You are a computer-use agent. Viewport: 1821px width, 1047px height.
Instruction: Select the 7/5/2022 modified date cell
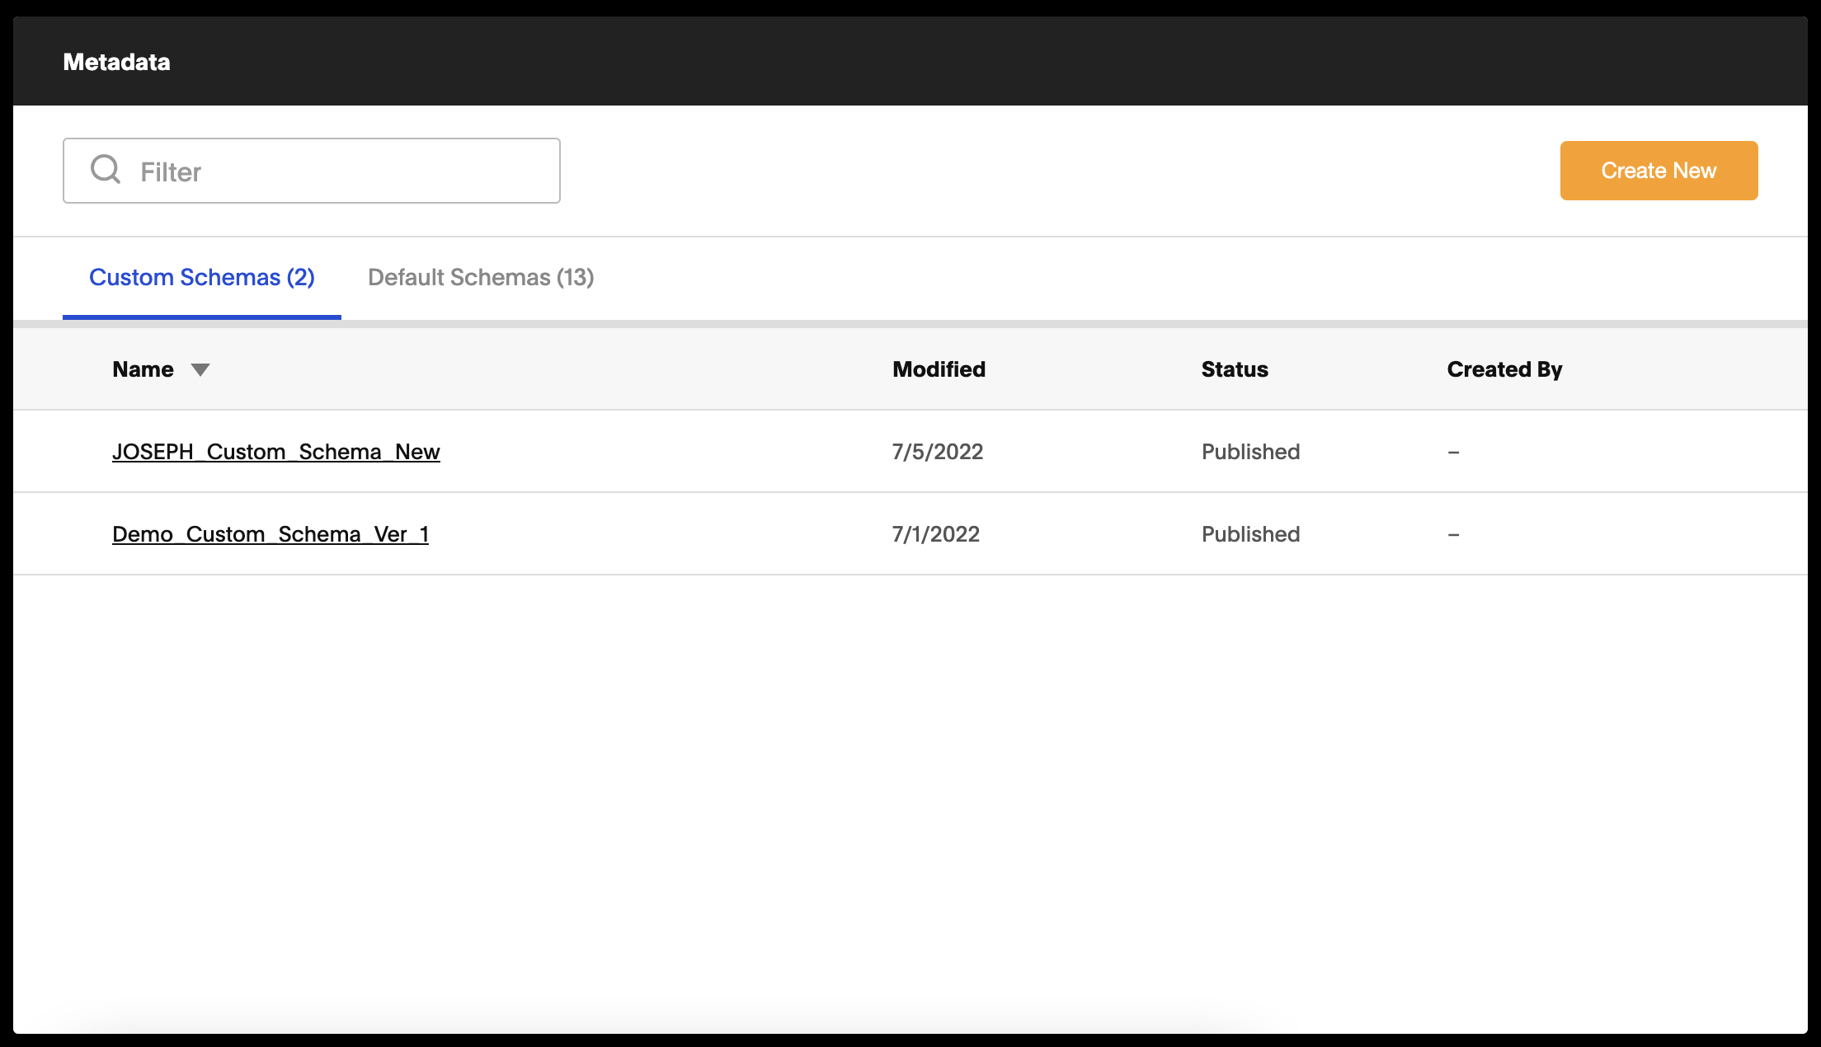[938, 452]
